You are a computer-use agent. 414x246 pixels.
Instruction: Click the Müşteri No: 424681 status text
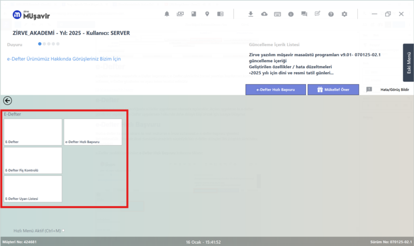(19, 242)
